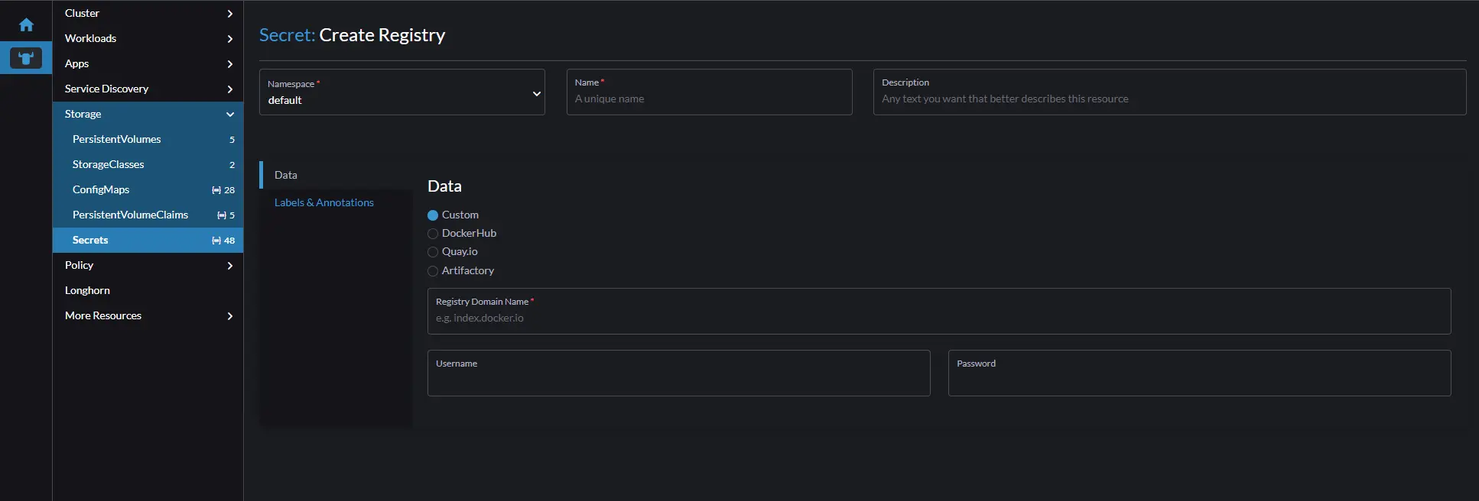Select the Custom registry radio button
The width and height of the screenshot is (1479, 501).
[433, 215]
